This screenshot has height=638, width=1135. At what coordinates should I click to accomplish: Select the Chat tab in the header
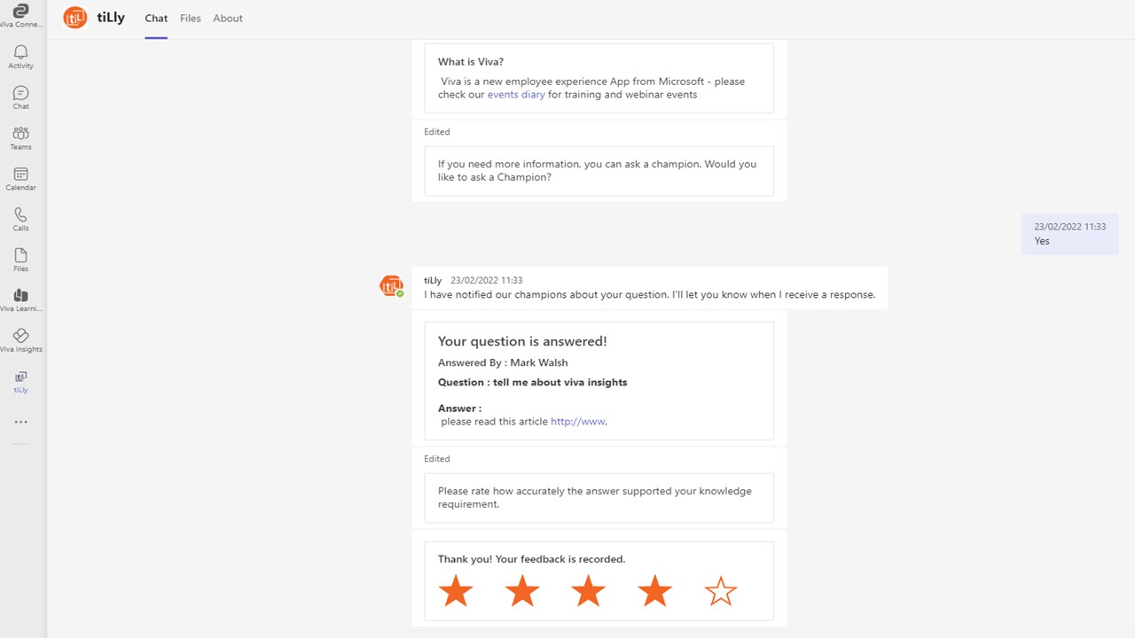[x=156, y=18]
